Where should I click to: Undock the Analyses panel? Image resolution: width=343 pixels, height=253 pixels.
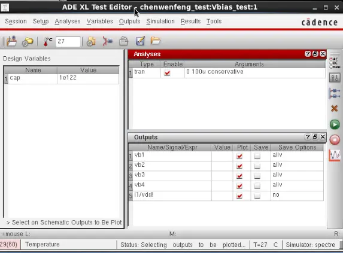pos(315,54)
